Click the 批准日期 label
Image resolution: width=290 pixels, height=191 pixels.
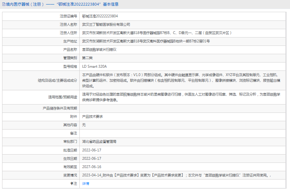[70, 150]
